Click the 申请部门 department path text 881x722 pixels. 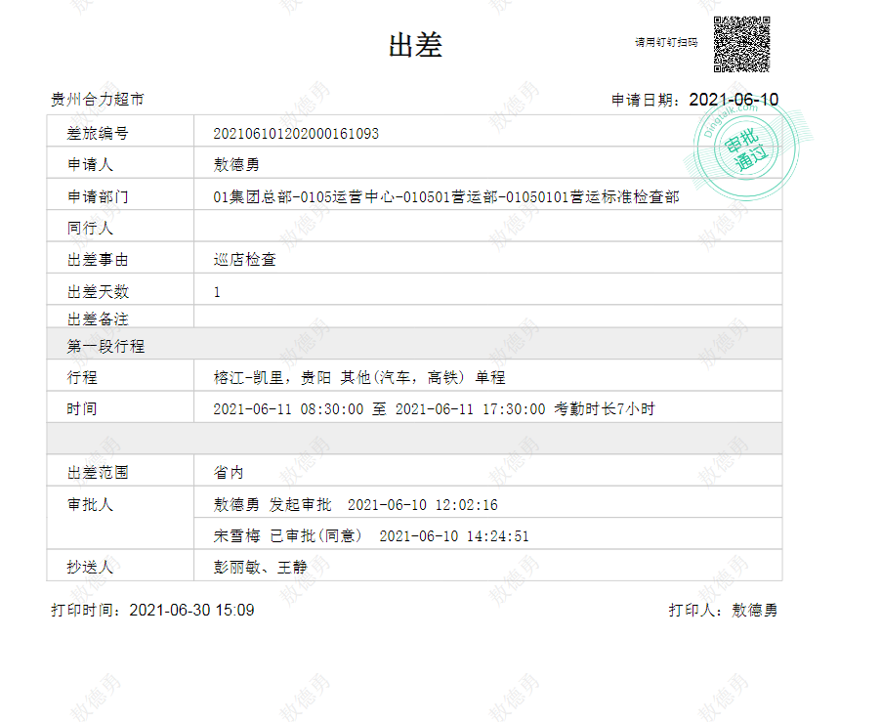click(x=445, y=197)
